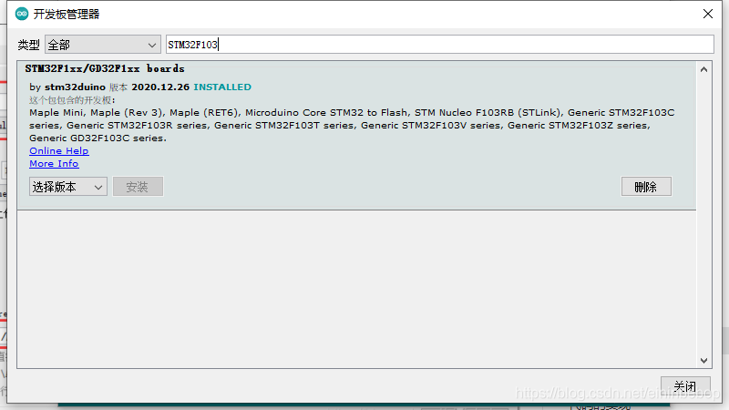Click the stm32duino author name
The image size is (729, 410).
(75, 87)
